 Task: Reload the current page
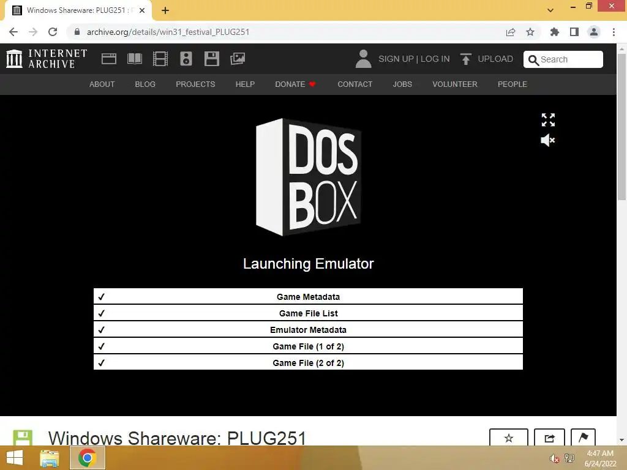click(x=53, y=32)
